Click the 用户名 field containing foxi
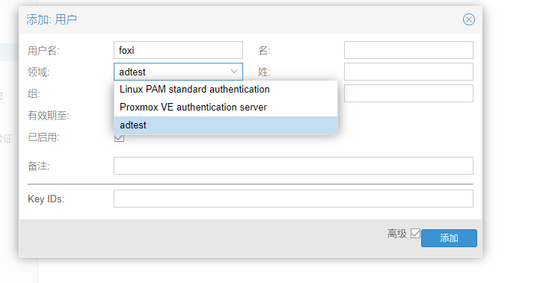This screenshot has width=558, height=283. 178,50
